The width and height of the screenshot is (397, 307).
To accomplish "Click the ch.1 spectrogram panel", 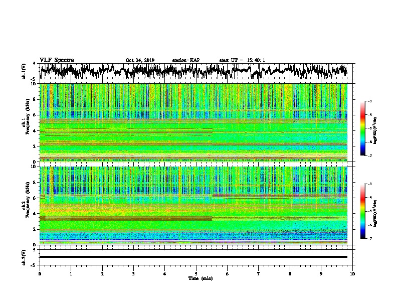I will point(193,122).
